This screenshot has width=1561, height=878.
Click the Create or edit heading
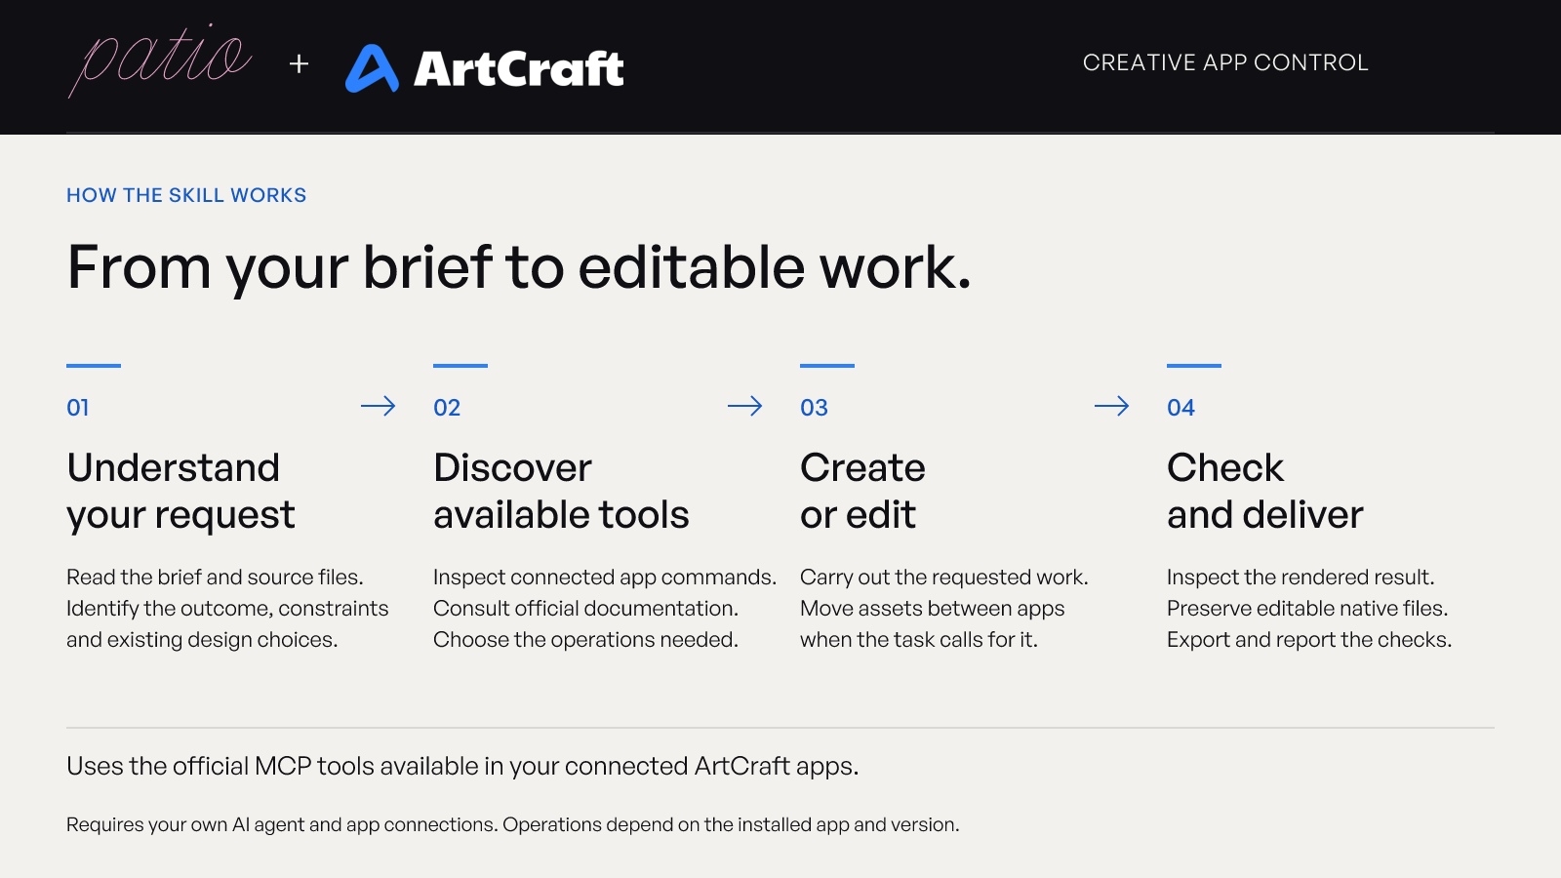pyautogui.click(x=862, y=492)
